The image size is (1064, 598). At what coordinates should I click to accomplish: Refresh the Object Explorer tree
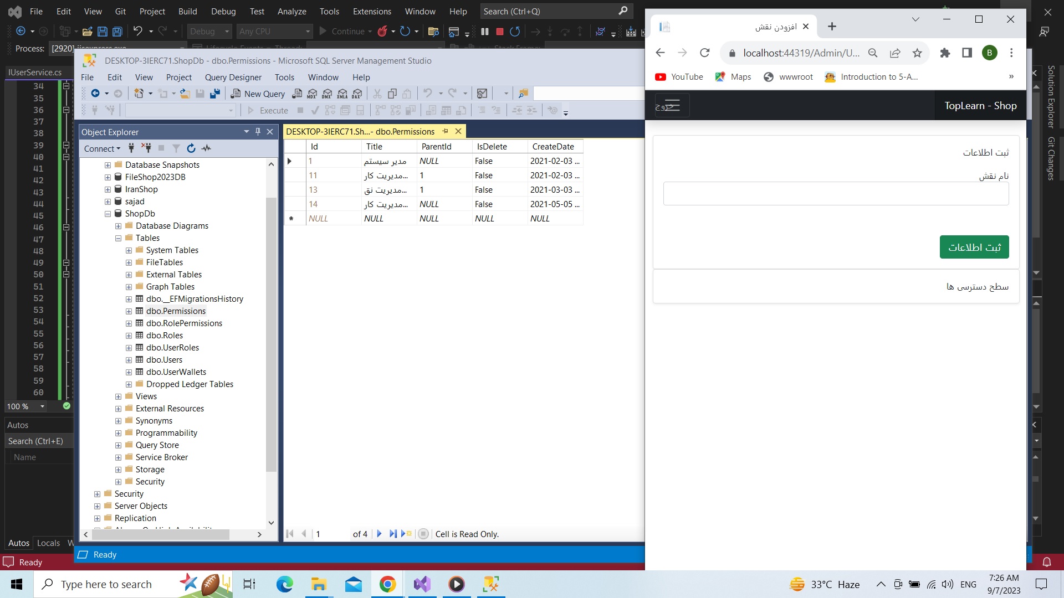click(191, 148)
